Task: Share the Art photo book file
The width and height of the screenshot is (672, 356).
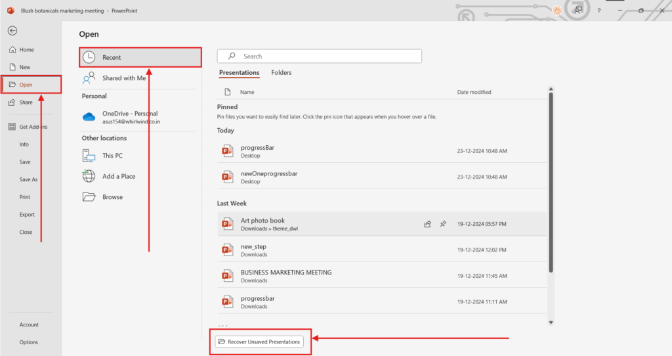Action: point(427,224)
